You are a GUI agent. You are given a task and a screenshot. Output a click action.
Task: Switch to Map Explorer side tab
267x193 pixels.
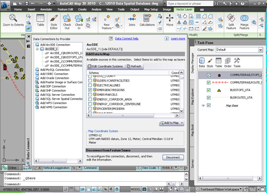pos(193,97)
